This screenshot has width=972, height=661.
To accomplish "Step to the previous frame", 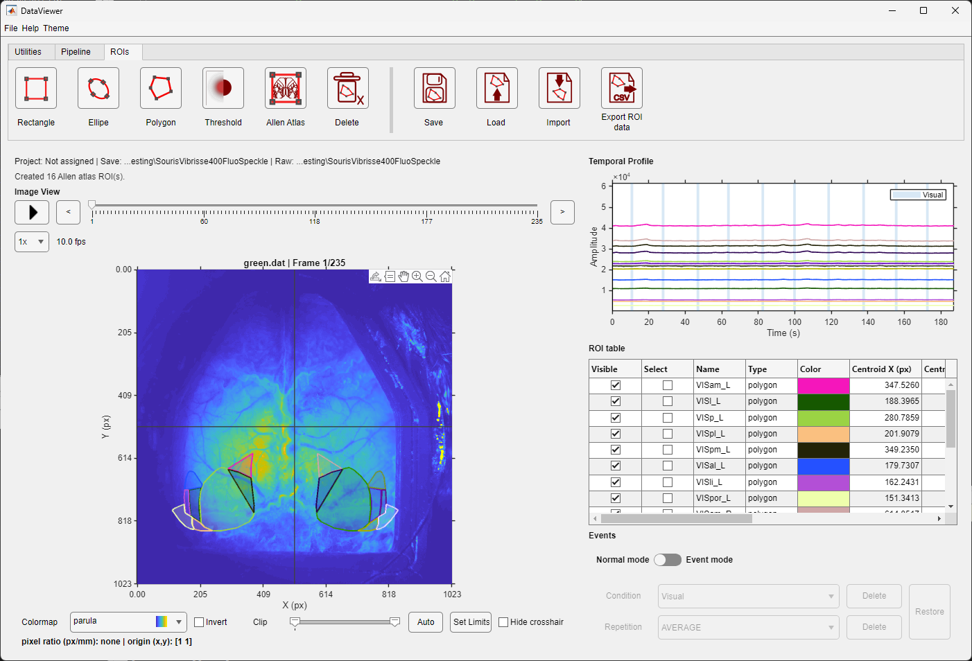I will click(x=68, y=212).
